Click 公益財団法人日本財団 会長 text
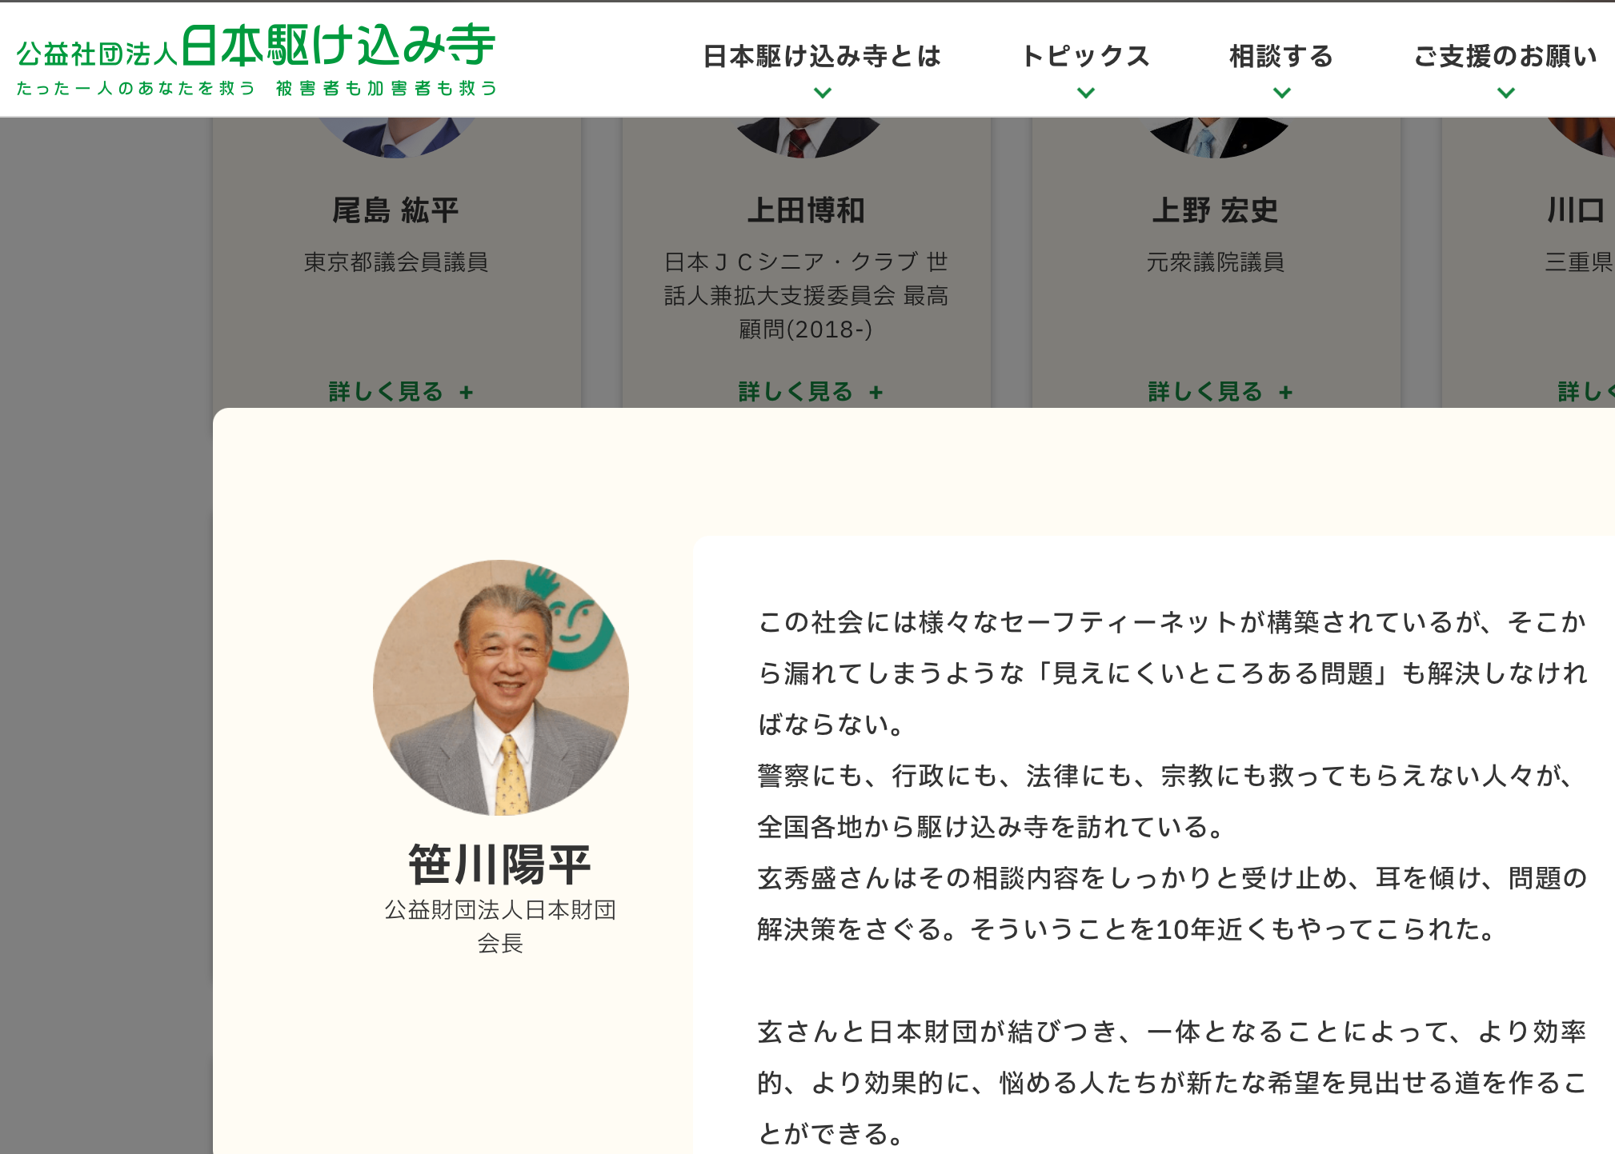Image resolution: width=1615 pixels, height=1154 pixels. [500, 926]
